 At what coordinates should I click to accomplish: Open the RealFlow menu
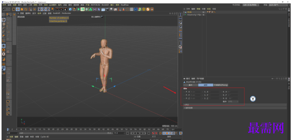click(x=125, y=5)
